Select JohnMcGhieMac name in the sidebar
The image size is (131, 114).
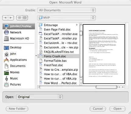(21, 26)
